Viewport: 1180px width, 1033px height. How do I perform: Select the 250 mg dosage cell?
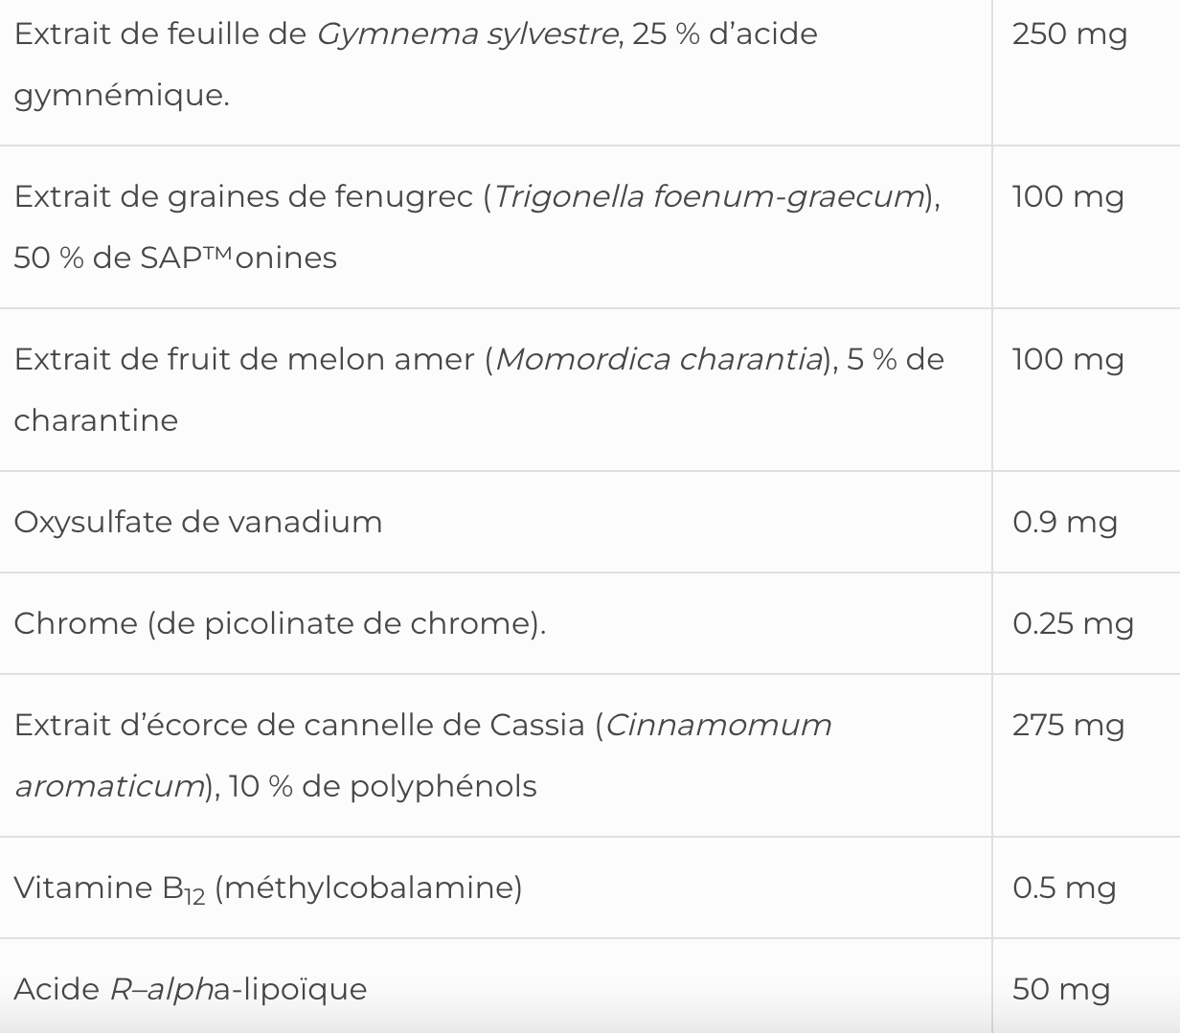[x=1069, y=34]
